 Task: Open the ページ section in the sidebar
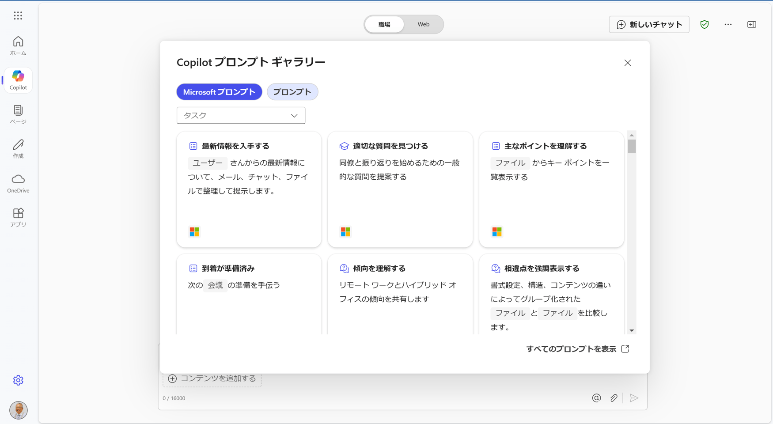(18, 114)
